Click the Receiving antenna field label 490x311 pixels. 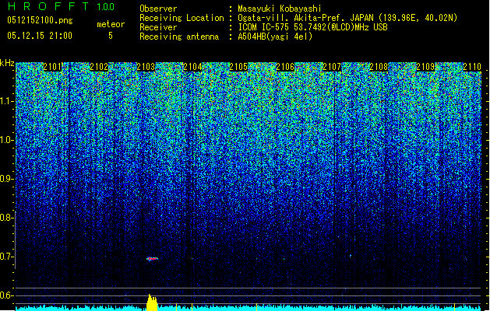[x=179, y=37]
